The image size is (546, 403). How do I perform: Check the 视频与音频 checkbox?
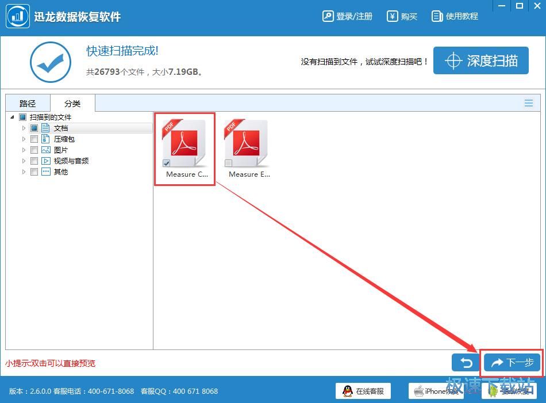(34, 161)
